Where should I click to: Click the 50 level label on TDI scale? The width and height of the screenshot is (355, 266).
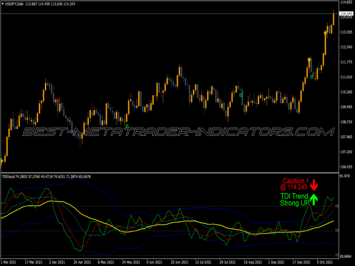click(338, 230)
